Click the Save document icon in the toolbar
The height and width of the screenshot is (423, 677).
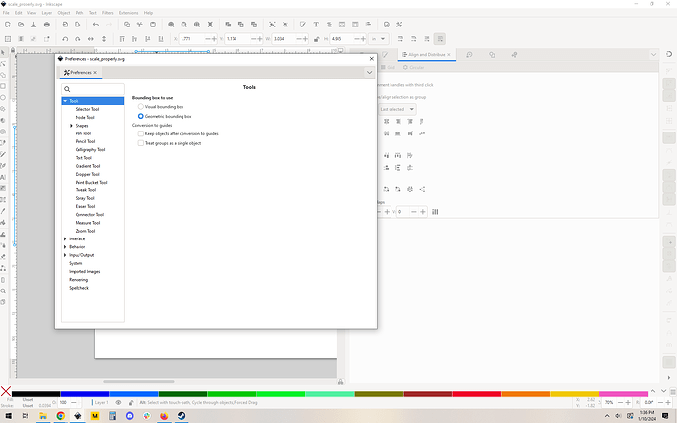33,25
